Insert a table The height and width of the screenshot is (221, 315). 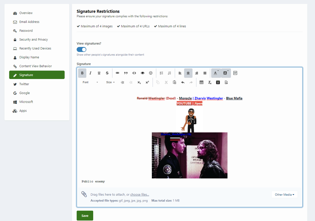click(201, 82)
